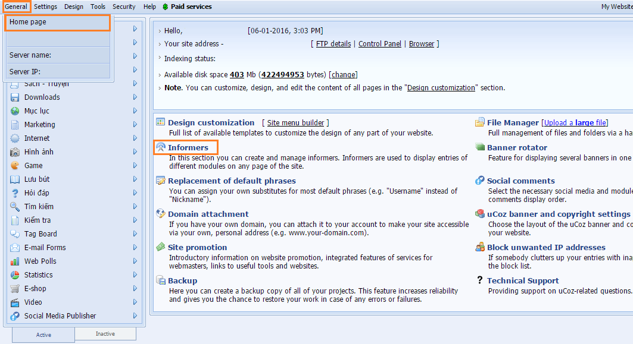633x344 pixels.
Task: Click the Downloads floppy disk icon
Action: (x=15, y=97)
